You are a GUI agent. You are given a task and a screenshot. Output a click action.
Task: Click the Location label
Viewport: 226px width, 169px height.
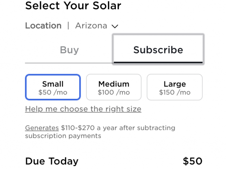[x=43, y=26]
